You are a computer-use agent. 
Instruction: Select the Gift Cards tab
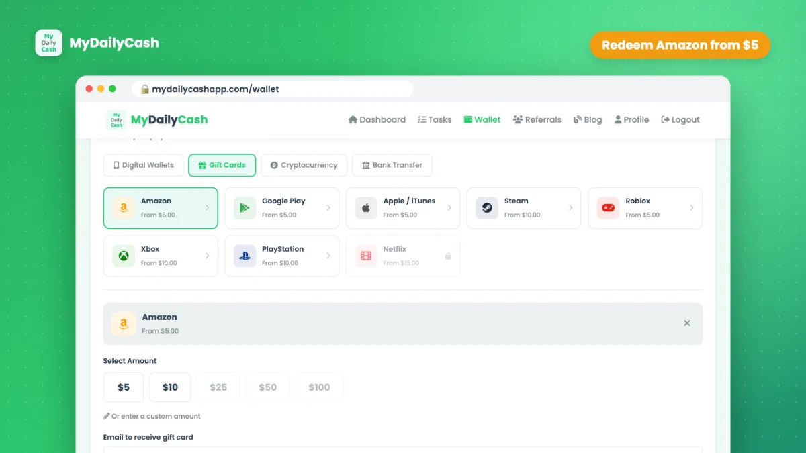point(222,165)
